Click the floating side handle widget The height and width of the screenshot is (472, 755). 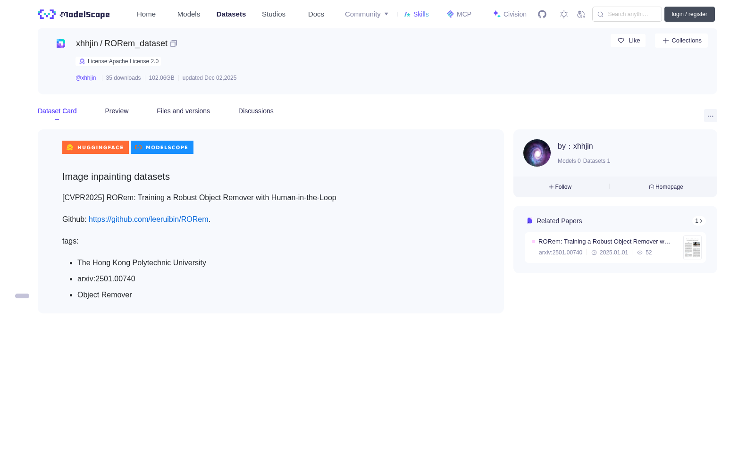(22, 296)
